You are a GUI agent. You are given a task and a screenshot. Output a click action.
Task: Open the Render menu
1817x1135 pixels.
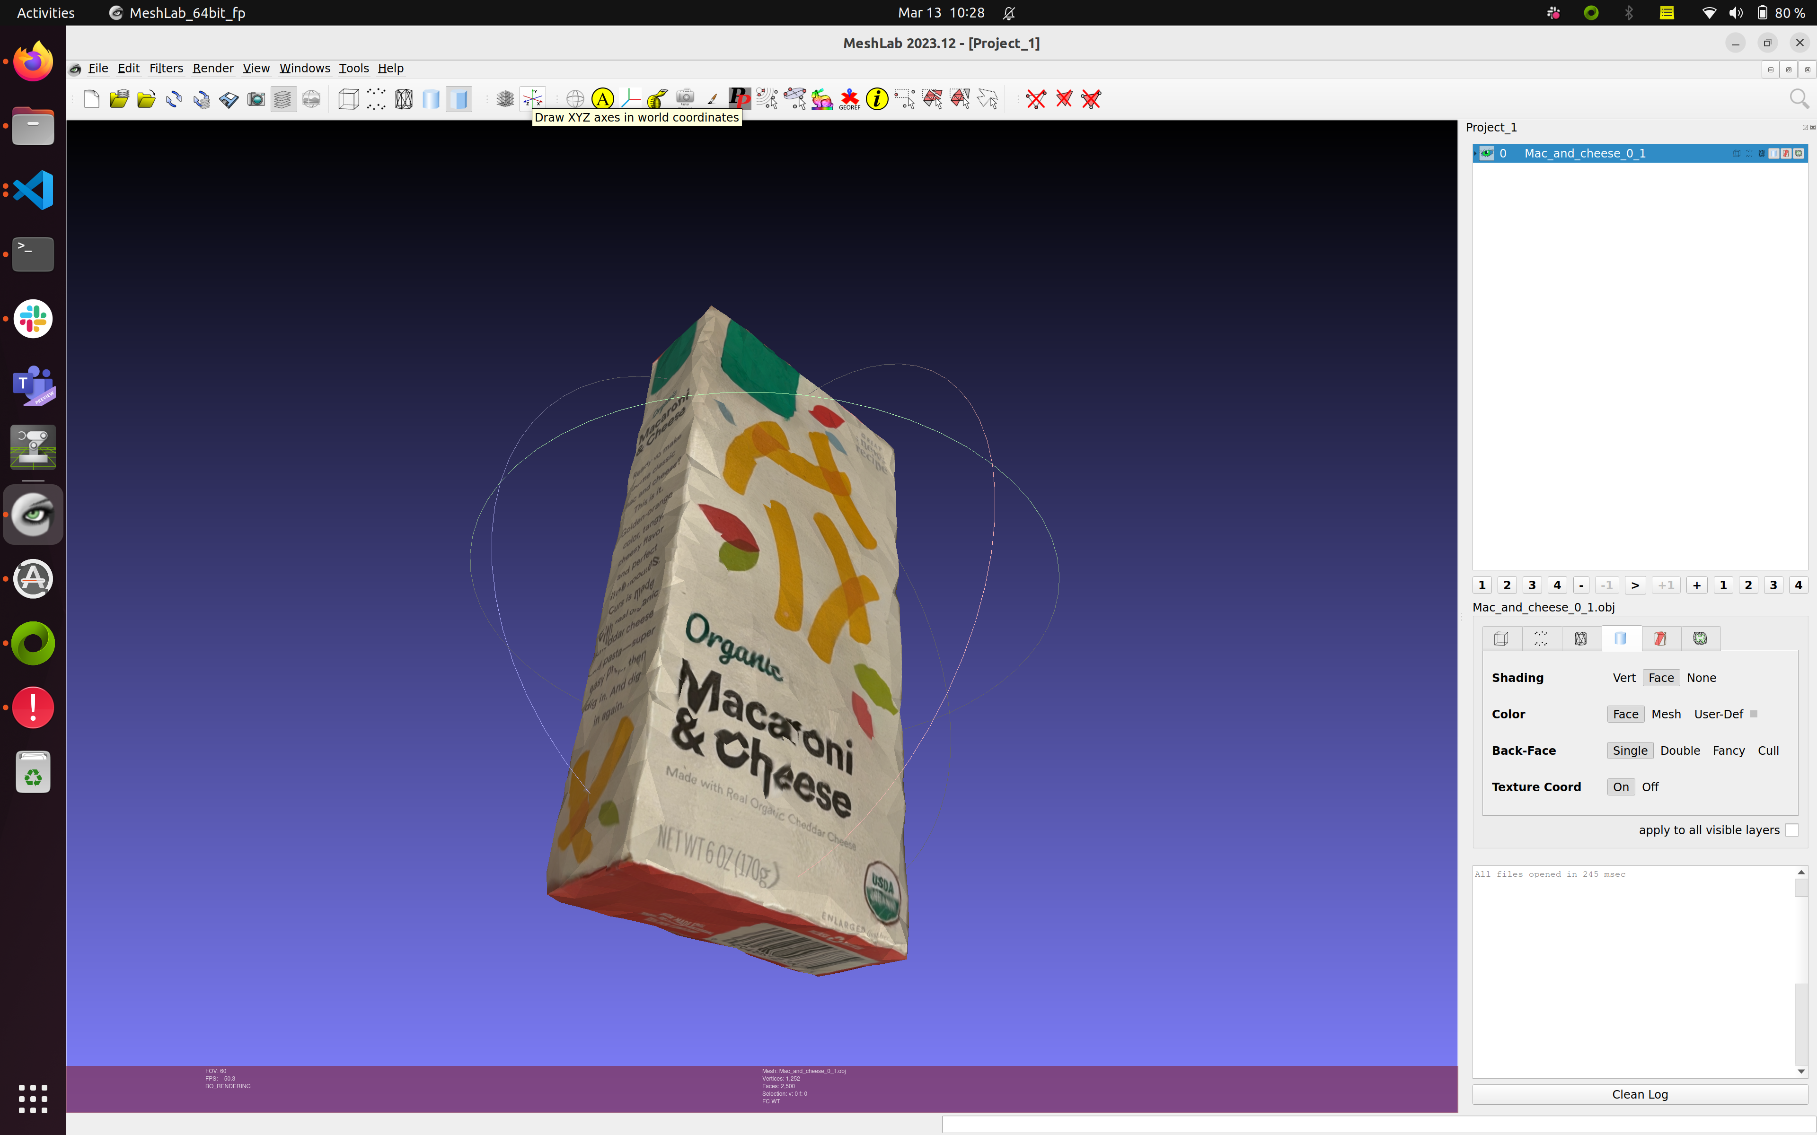[212, 68]
